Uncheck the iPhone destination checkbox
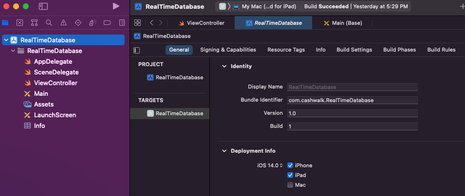Image resolution: width=465 pixels, height=196 pixels. tap(290, 165)
